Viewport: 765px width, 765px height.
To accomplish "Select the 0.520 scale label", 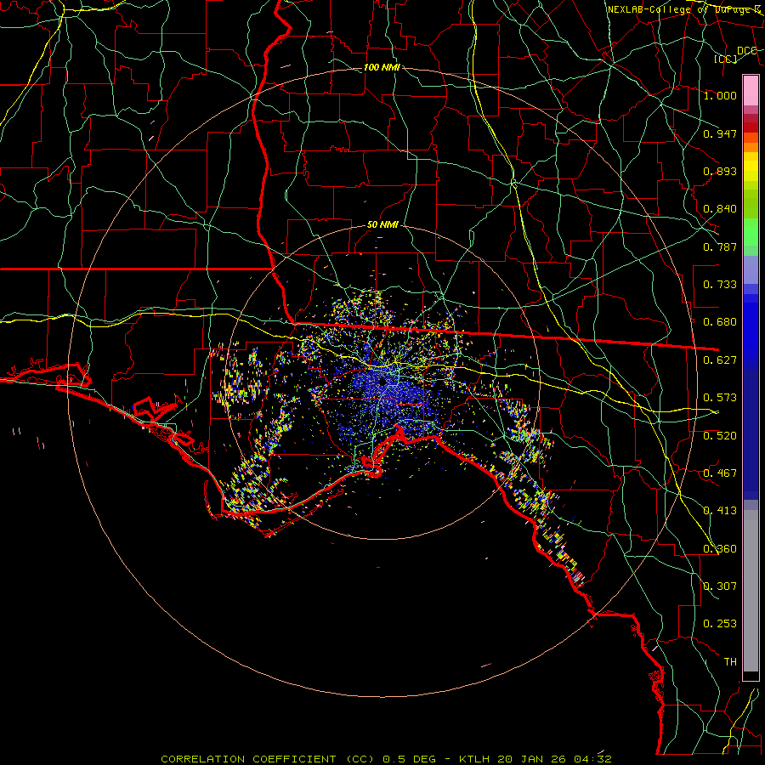I will [720, 436].
